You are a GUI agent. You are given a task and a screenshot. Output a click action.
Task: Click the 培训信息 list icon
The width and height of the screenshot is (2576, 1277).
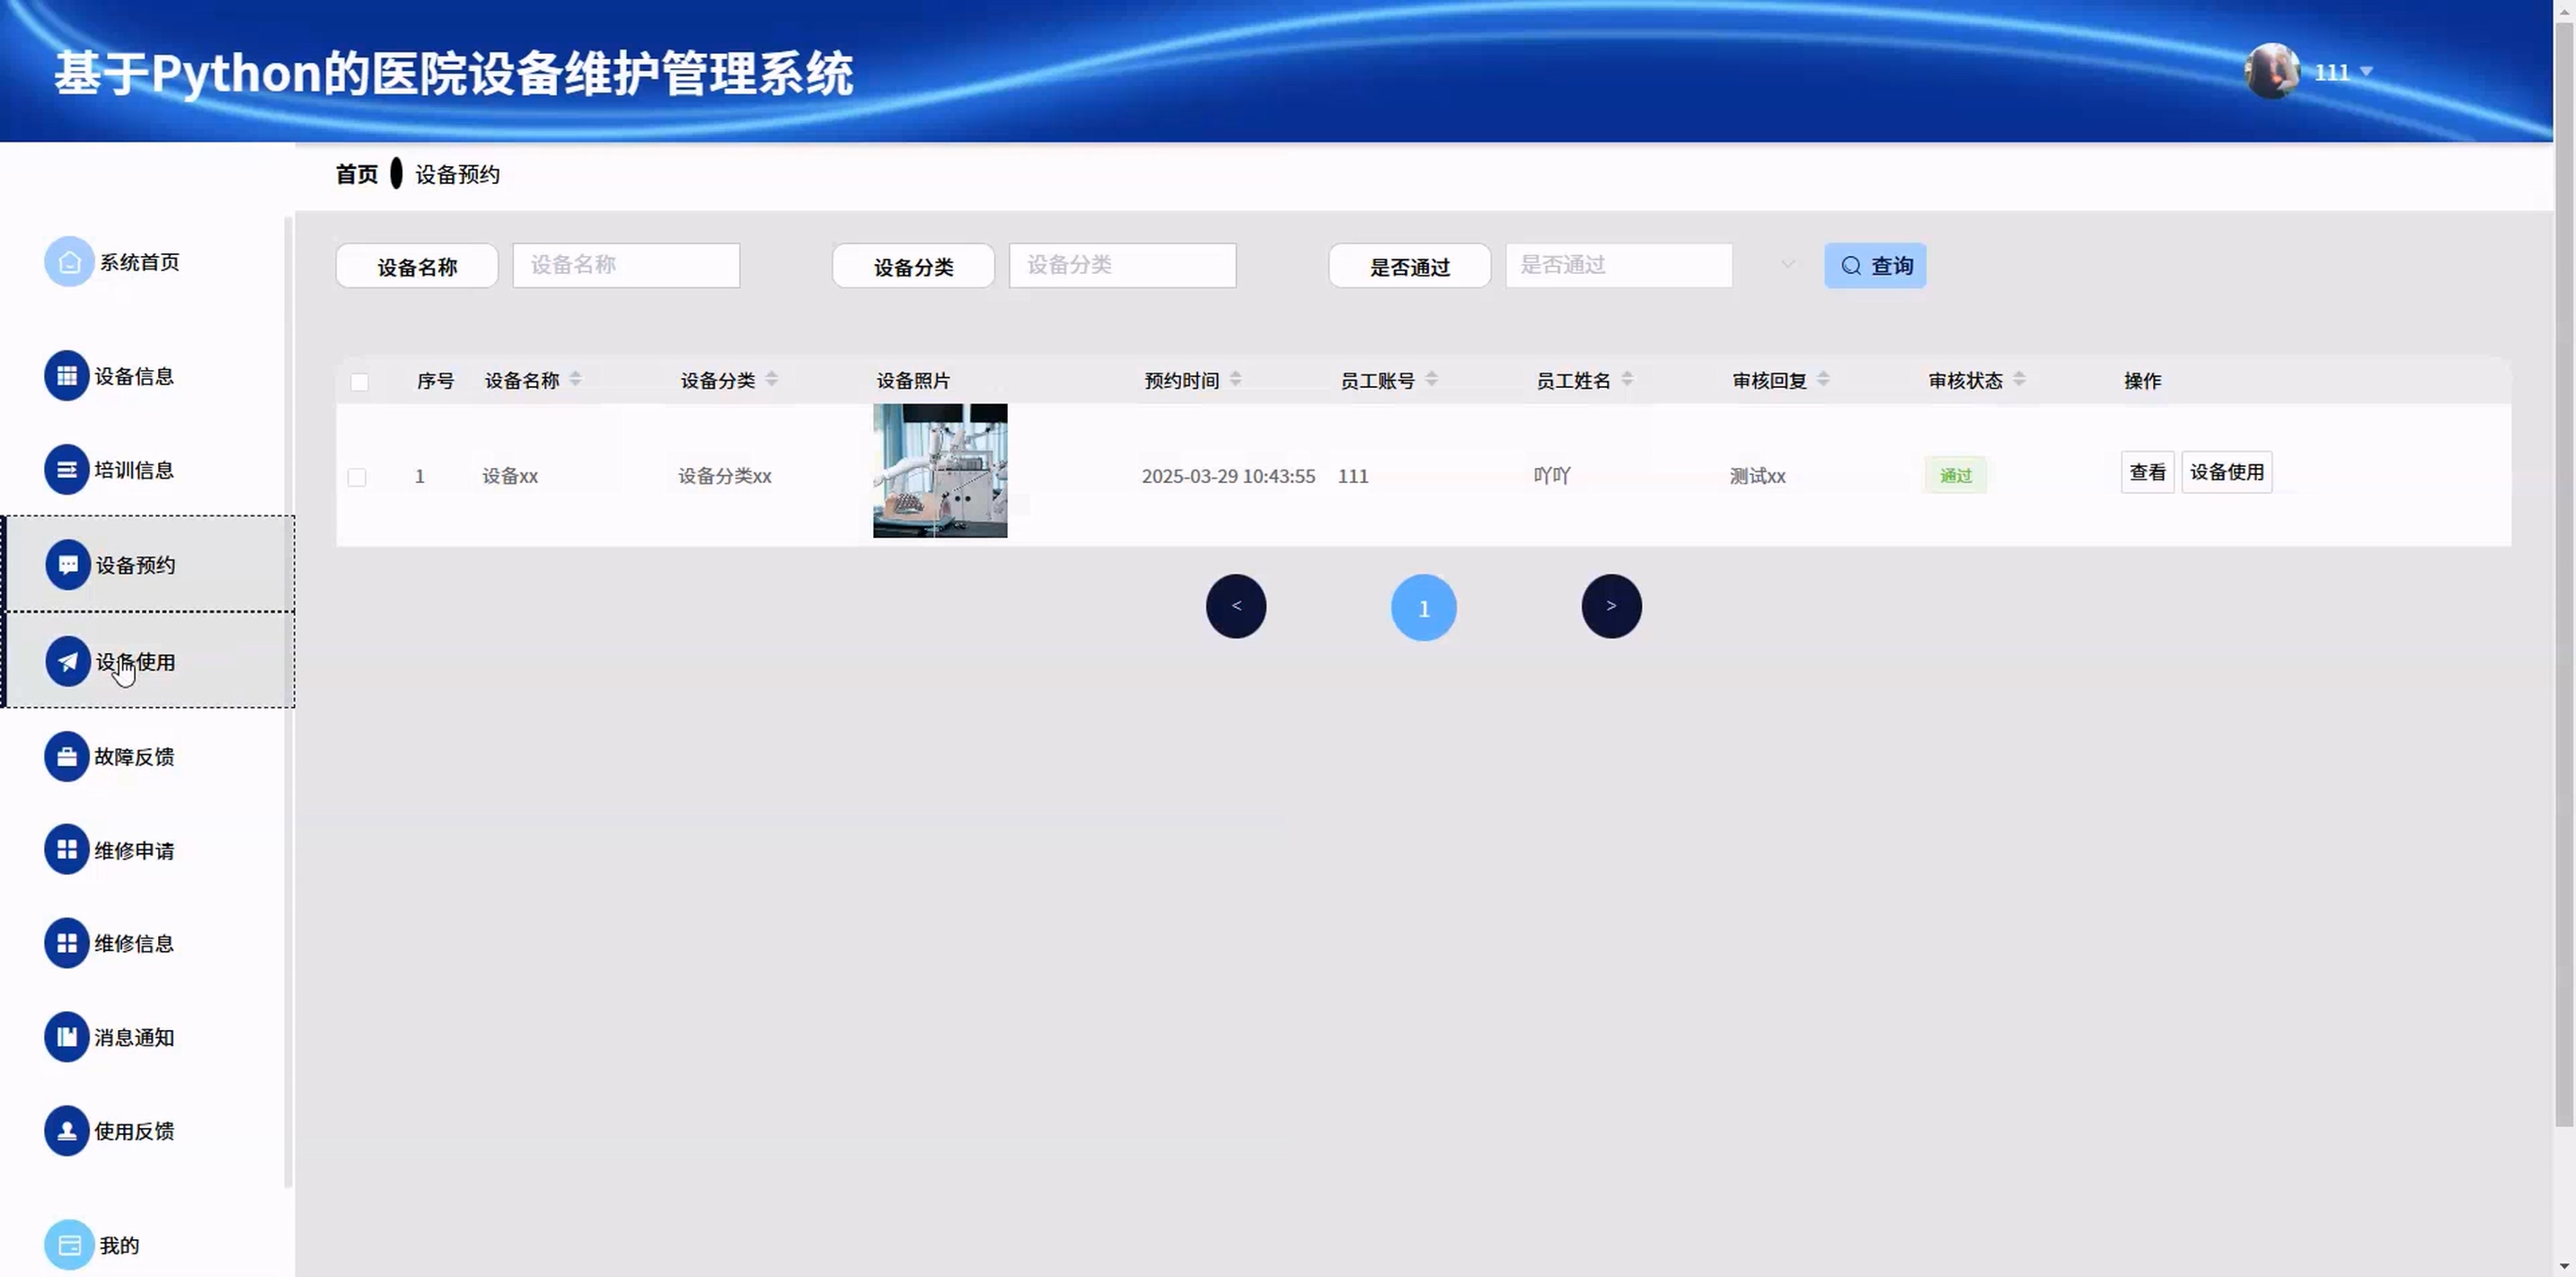pos(67,470)
